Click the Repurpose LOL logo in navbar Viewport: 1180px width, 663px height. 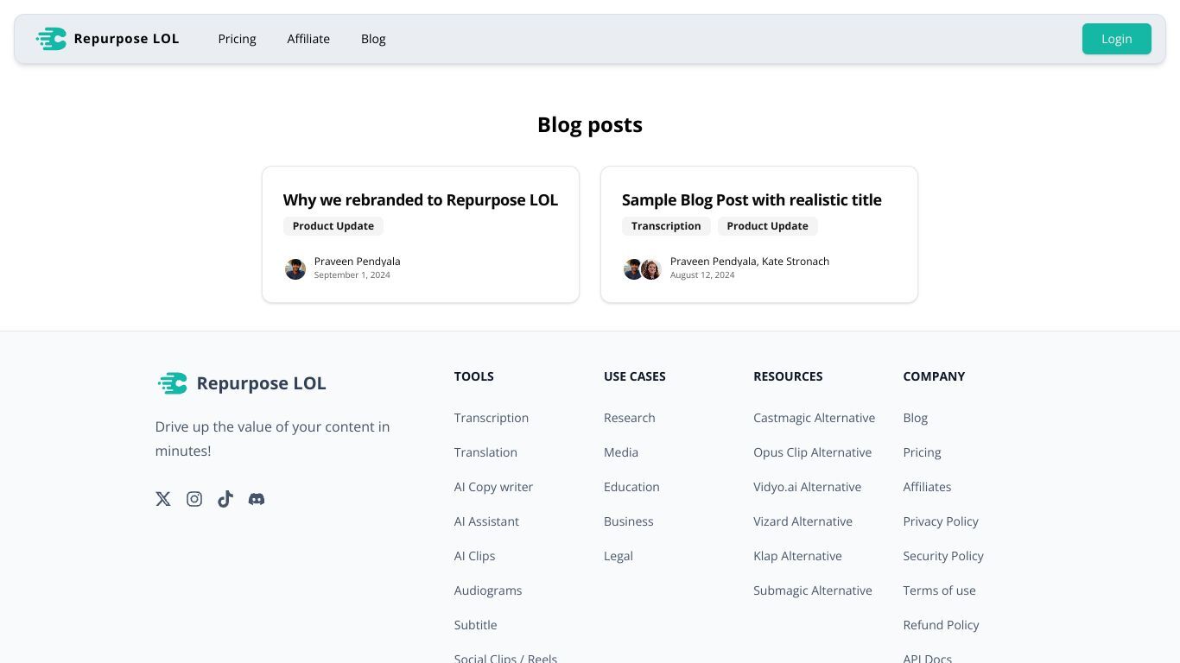pyautogui.click(x=107, y=39)
